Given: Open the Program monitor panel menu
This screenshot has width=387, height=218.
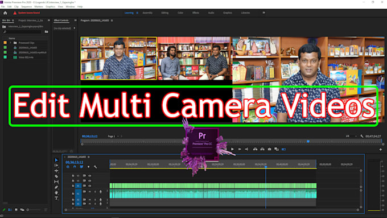Looking at the screenshot, I should [112, 20].
